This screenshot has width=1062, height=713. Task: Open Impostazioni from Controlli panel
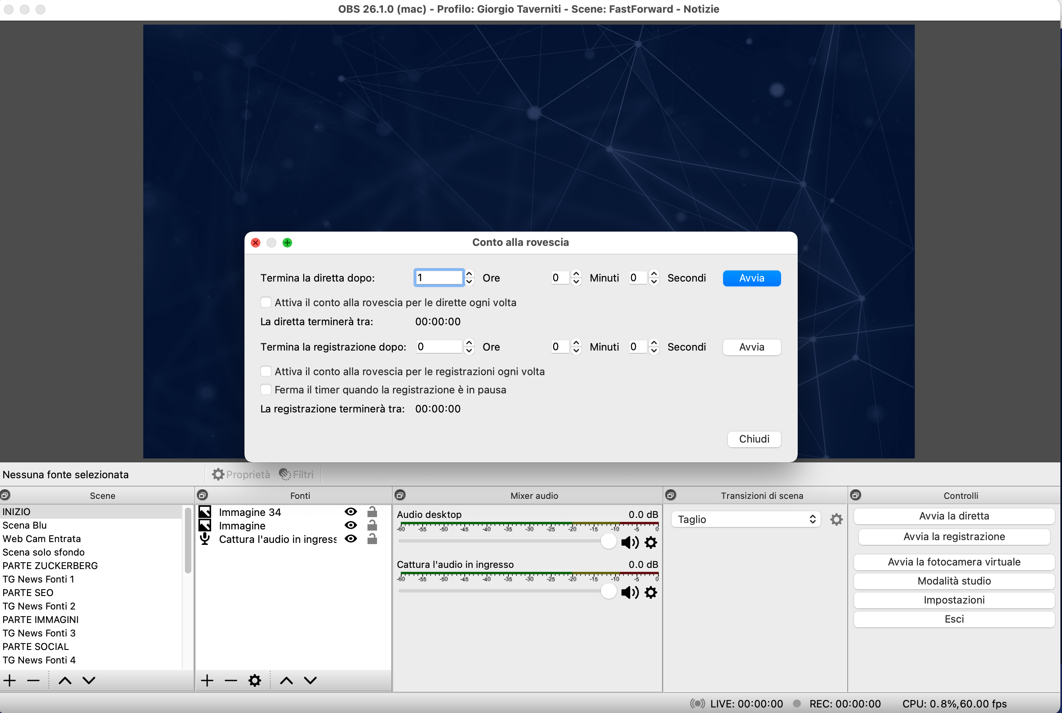point(954,600)
